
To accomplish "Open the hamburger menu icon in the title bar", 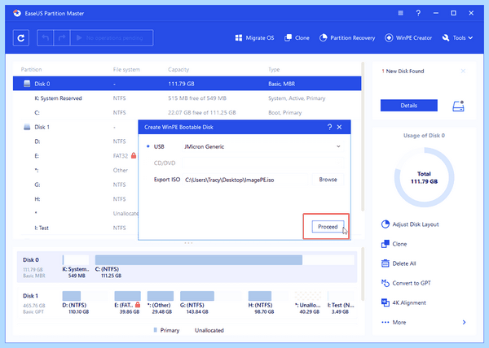I will coord(401,13).
